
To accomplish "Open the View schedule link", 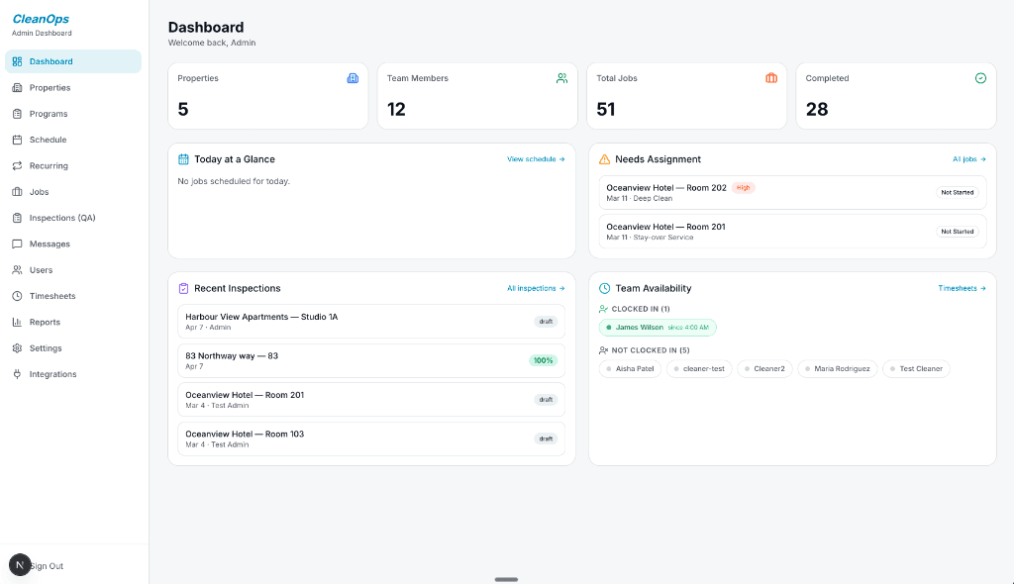I will [535, 158].
